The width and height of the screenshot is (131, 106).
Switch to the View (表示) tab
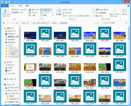27,6
